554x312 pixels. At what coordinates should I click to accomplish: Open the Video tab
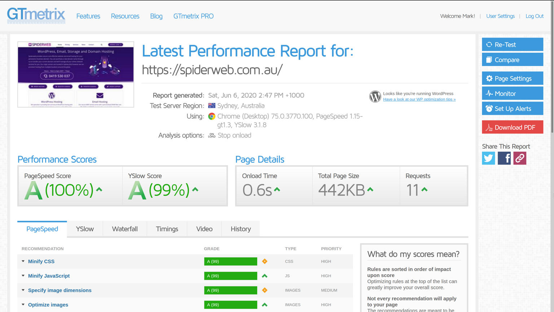click(x=204, y=229)
